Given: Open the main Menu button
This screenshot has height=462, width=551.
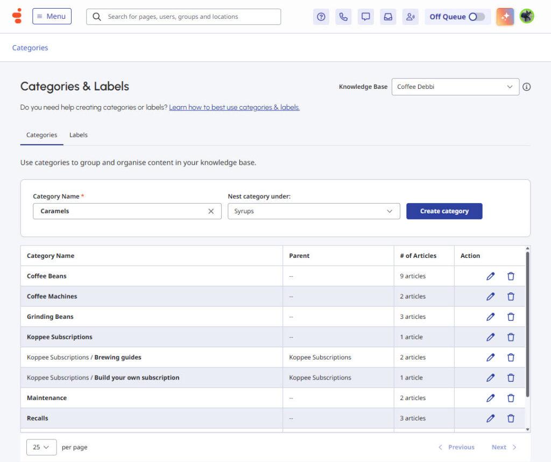Looking at the screenshot, I should pyautogui.click(x=52, y=16).
